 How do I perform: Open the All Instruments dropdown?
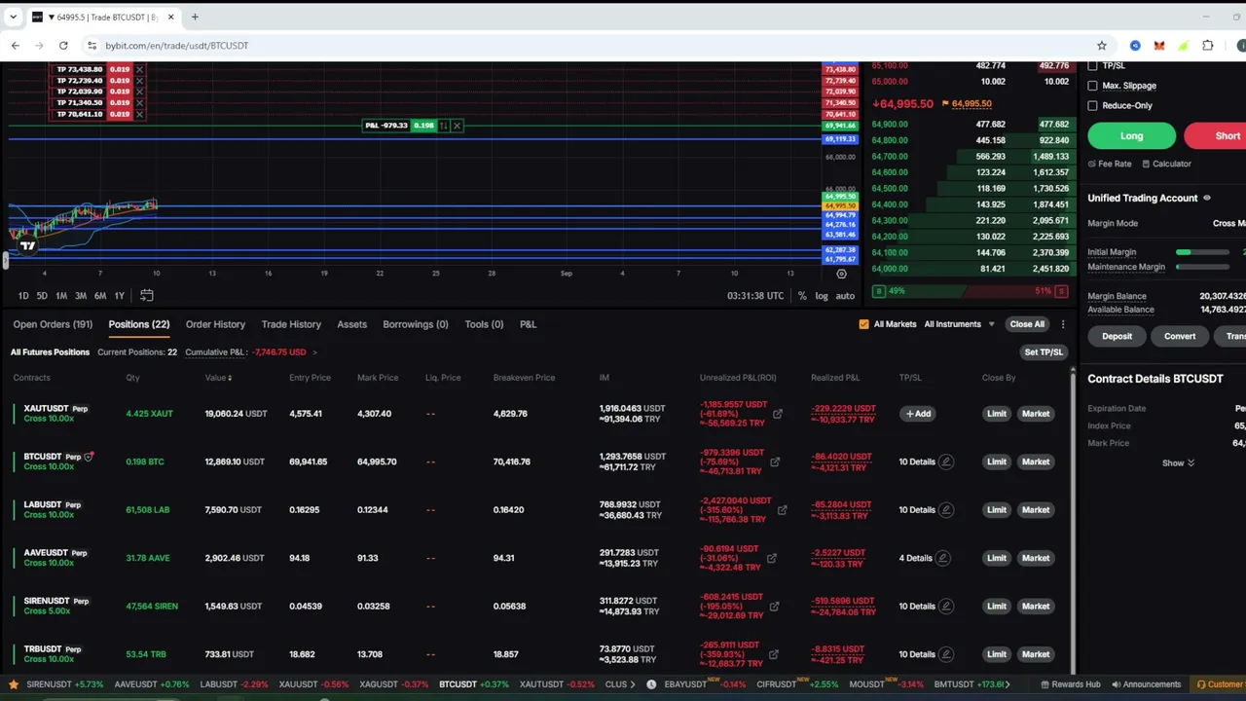pos(959,324)
